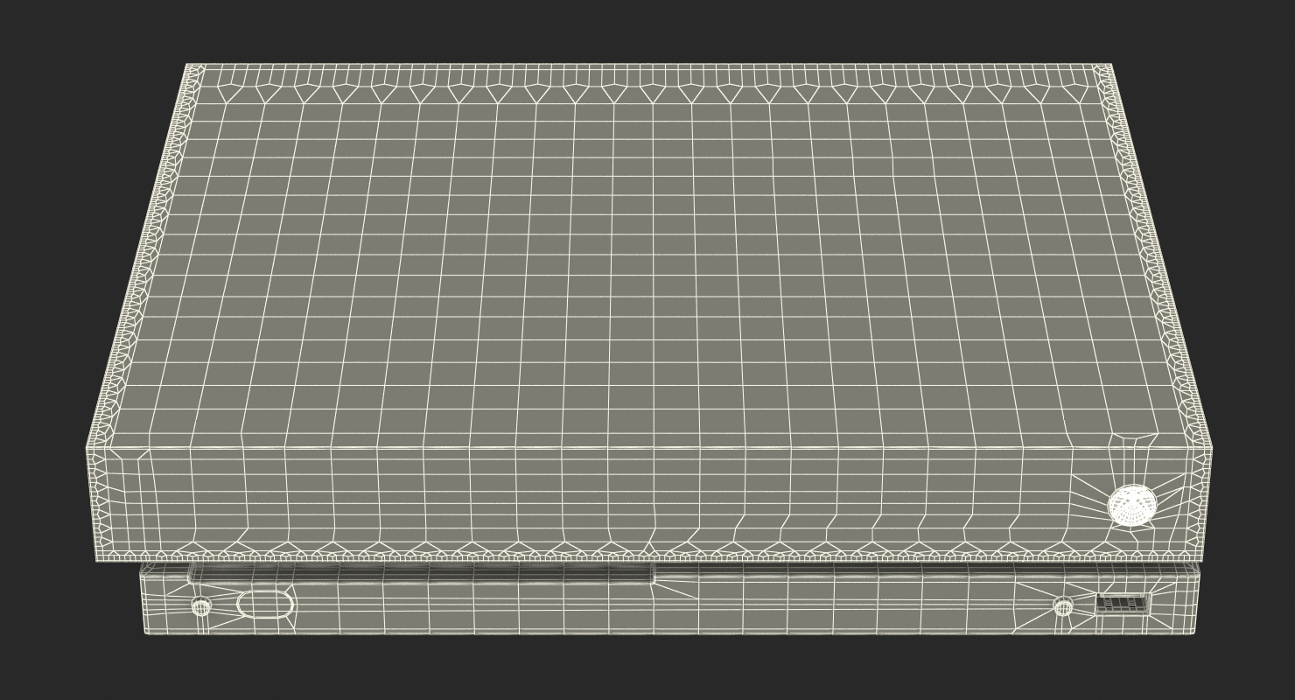The height and width of the screenshot is (700, 1295).
Task: Click the round power button on console front
Action: [x=1131, y=506]
